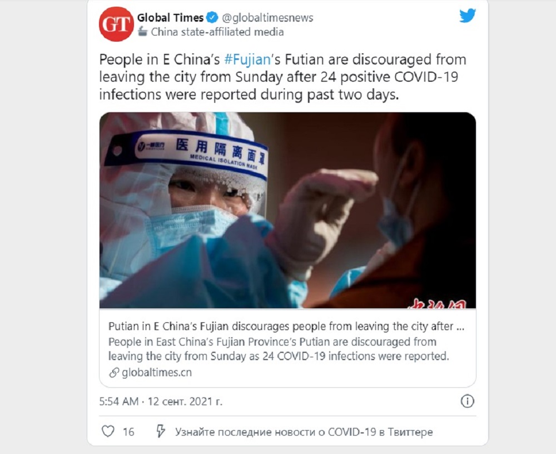Open China state-affiliated media label
Image resolution: width=556 pixels, height=454 pixels.
click(217, 32)
